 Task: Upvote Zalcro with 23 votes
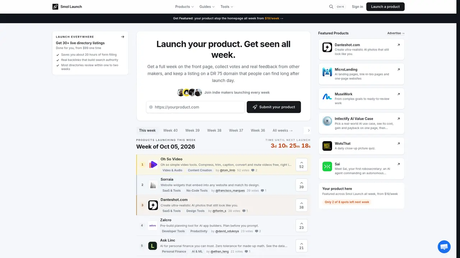[x=302, y=225]
